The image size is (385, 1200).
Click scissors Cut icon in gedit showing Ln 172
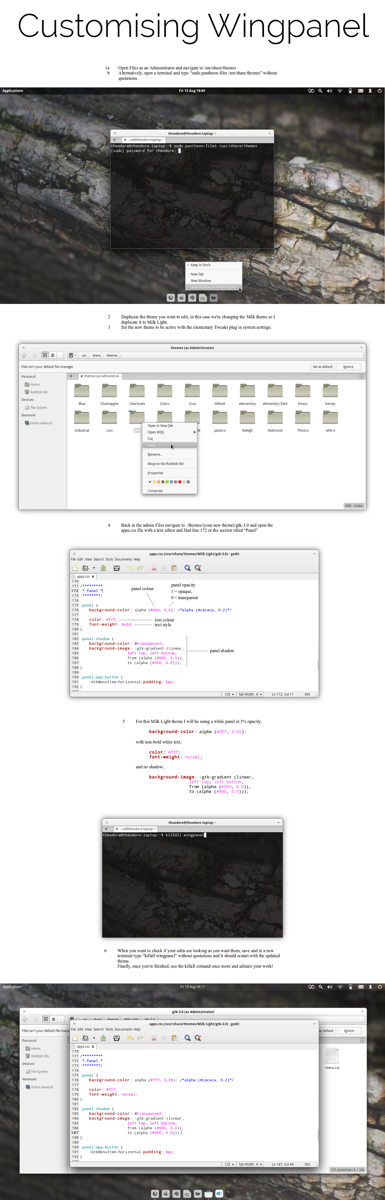point(154,568)
